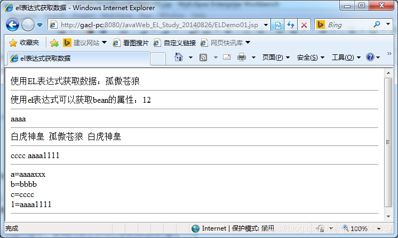Viewport: 398px width, 238px height.
Task: Open the 看图搜片 favorites link
Action: click(131, 43)
